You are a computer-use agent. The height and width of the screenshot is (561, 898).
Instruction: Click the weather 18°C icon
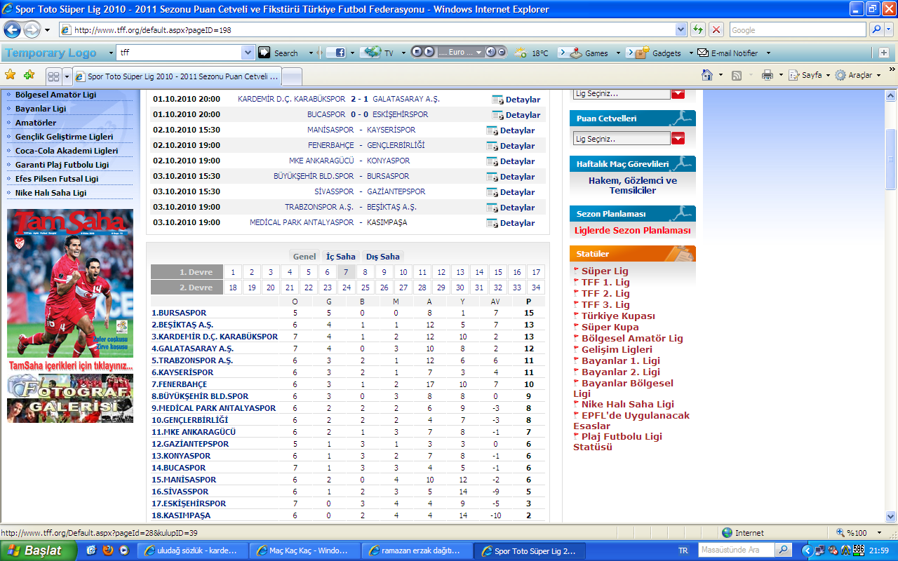(x=520, y=53)
